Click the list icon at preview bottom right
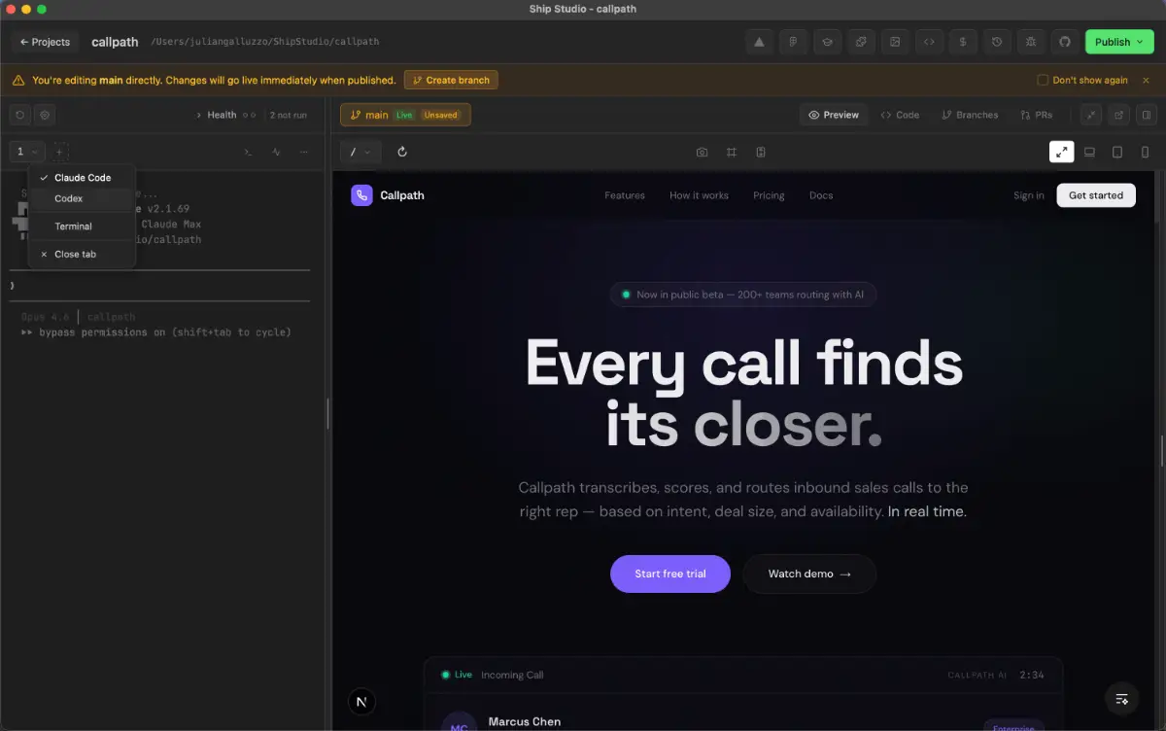The height and width of the screenshot is (731, 1166). click(1122, 699)
